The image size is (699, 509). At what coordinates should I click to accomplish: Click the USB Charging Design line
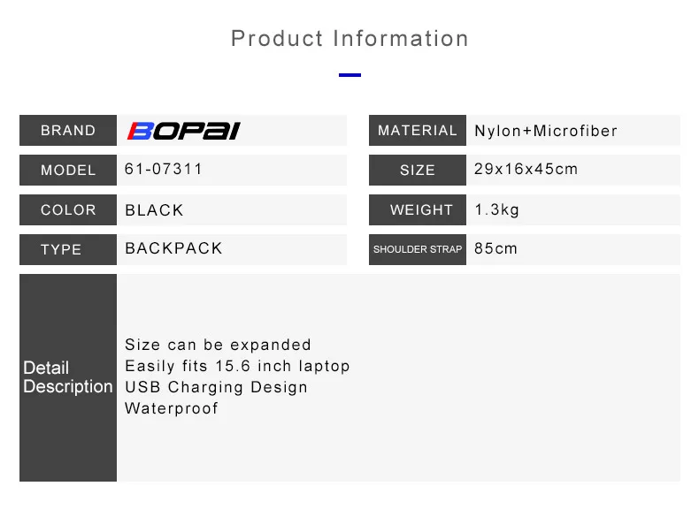click(x=216, y=387)
